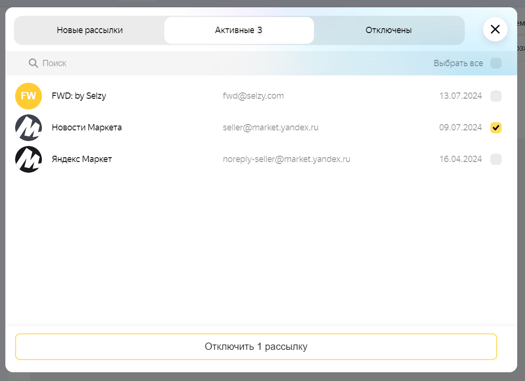Click the date 09.07.2024
The image size is (525, 381).
460,127
